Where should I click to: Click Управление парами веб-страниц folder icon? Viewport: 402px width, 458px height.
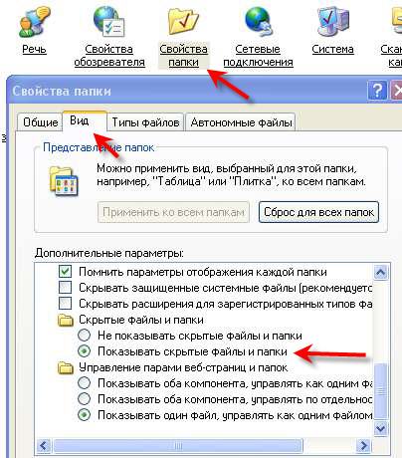coord(66,367)
